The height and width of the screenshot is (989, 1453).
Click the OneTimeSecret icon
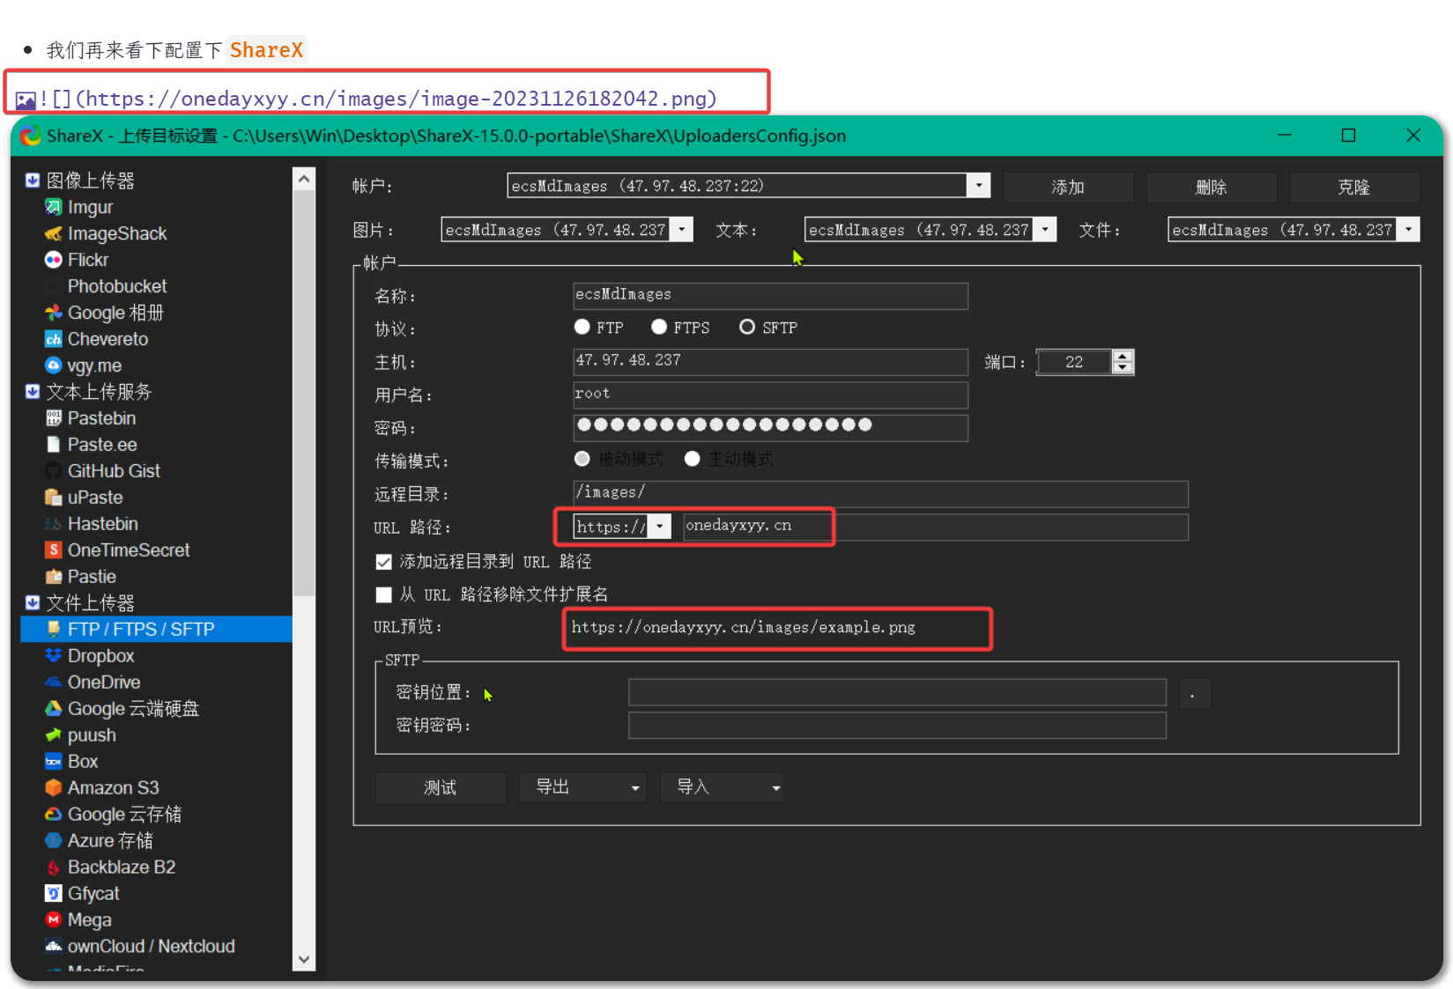(54, 550)
